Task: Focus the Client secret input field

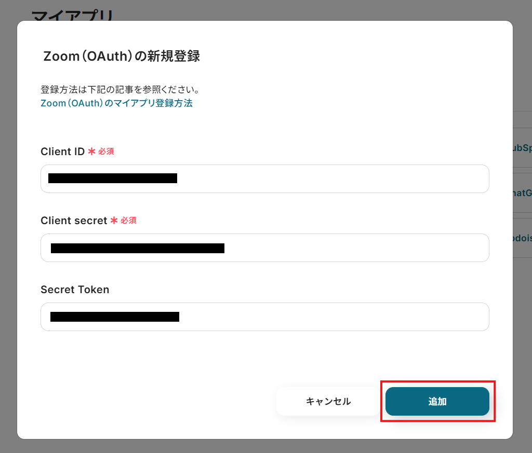Action: [264, 248]
